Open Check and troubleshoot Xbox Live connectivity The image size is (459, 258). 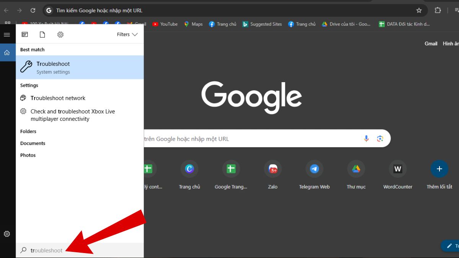[80, 115]
